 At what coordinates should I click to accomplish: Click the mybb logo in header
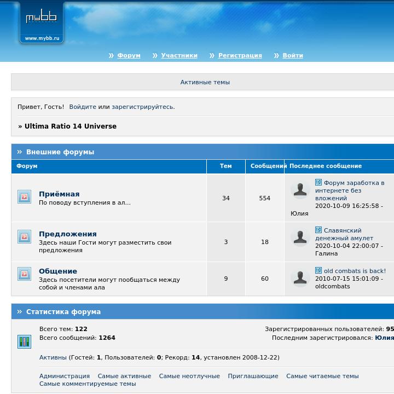click(x=42, y=22)
